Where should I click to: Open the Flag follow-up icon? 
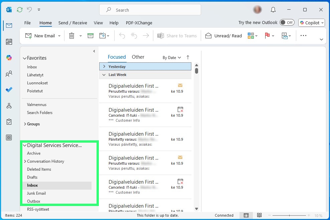tap(268, 35)
